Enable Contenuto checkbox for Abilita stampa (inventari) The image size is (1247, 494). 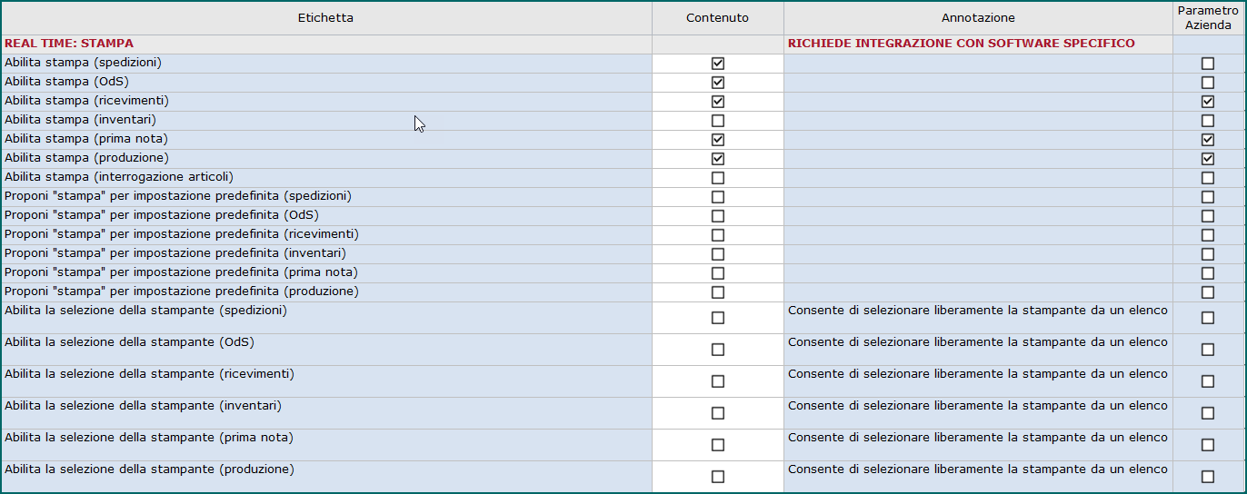(718, 121)
